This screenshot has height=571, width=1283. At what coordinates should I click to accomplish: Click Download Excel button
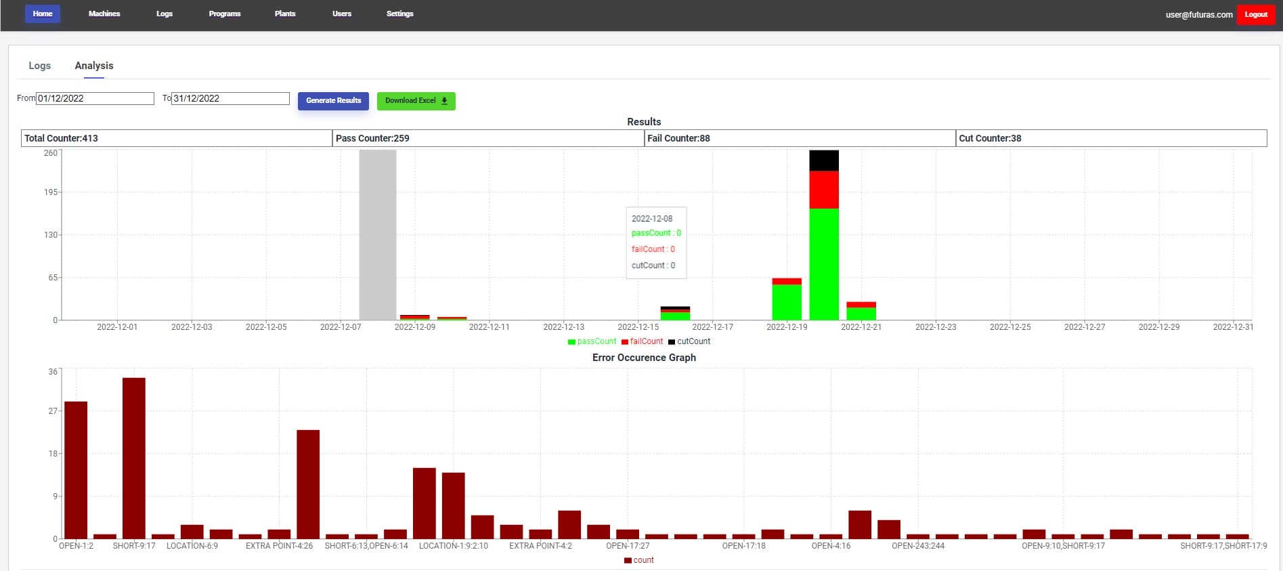[x=416, y=101]
